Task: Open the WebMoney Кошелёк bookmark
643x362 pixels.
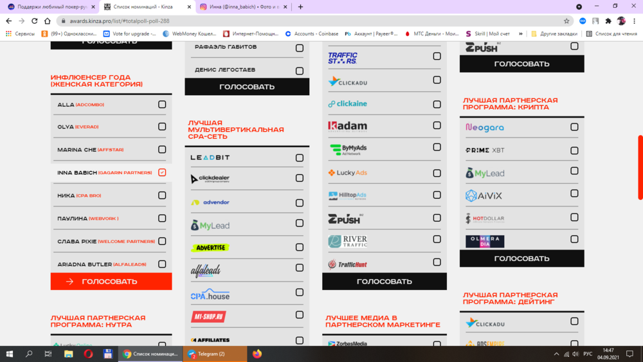Action: click(x=190, y=33)
